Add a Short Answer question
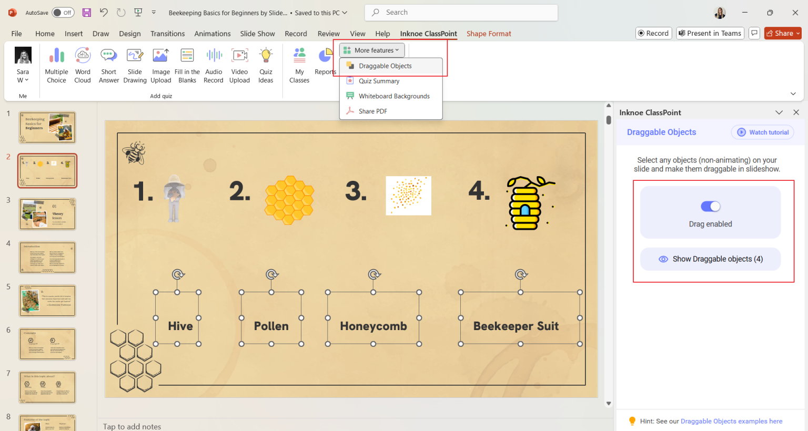The image size is (808, 431). click(108, 64)
